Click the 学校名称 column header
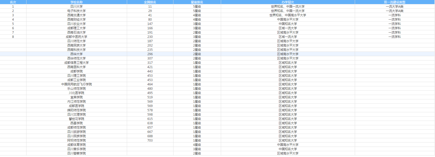 pos(76,2)
